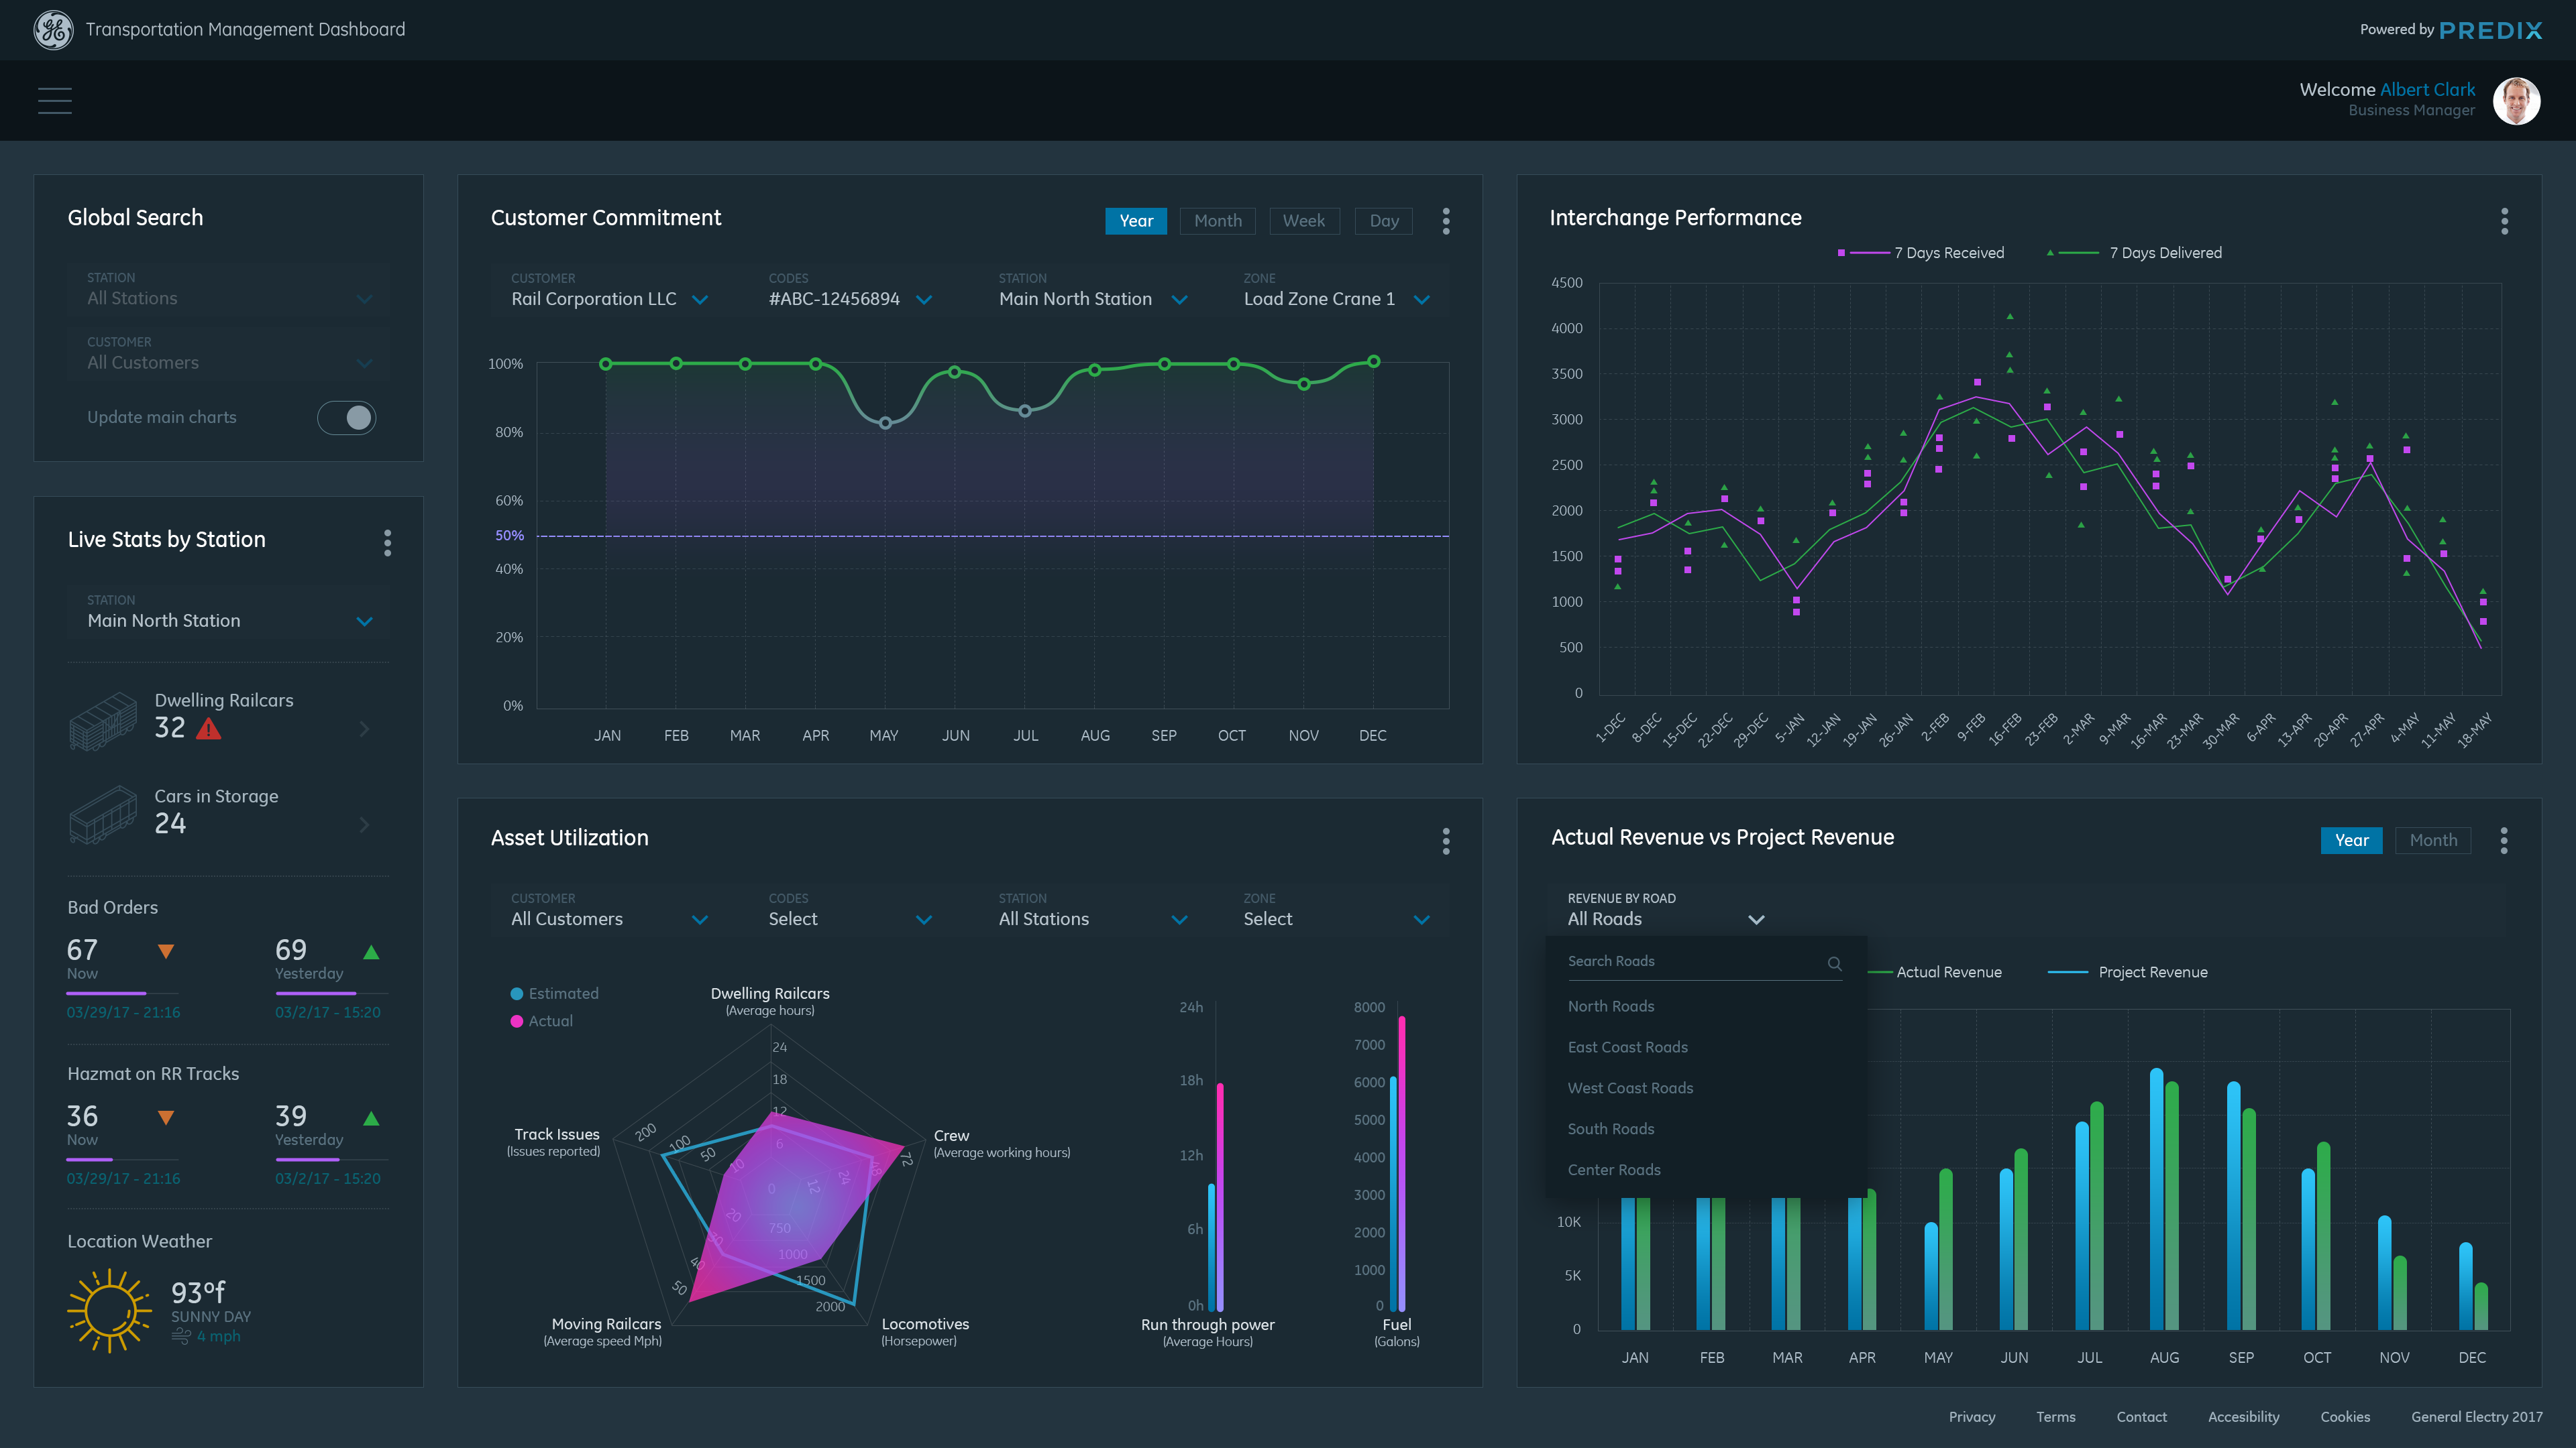The height and width of the screenshot is (1448, 2576).
Task: Click Albert Clark's profile avatar
Action: tap(2516, 100)
